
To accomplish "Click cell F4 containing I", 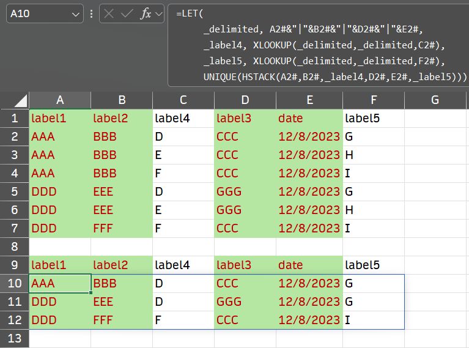I will (x=374, y=174).
